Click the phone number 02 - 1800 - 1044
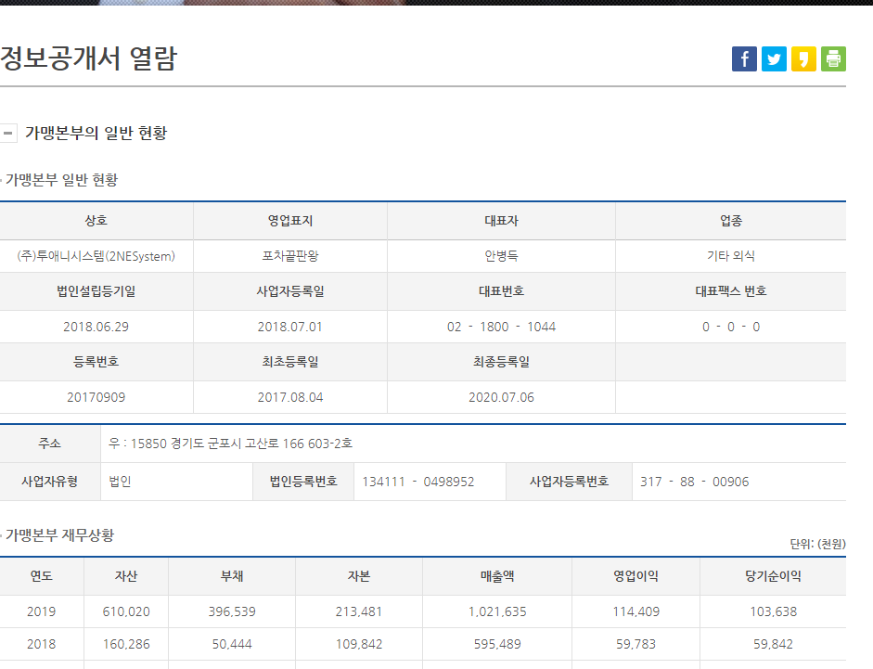 [501, 327]
